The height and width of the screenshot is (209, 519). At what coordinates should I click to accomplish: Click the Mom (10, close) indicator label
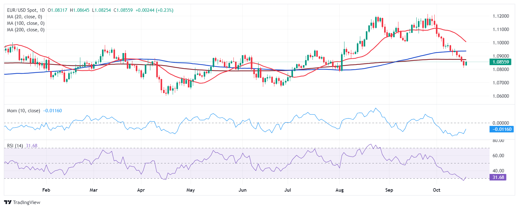point(24,111)
